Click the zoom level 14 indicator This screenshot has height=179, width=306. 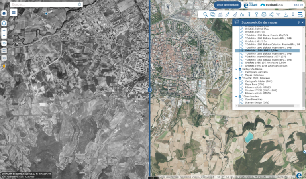tap(4, 58)
